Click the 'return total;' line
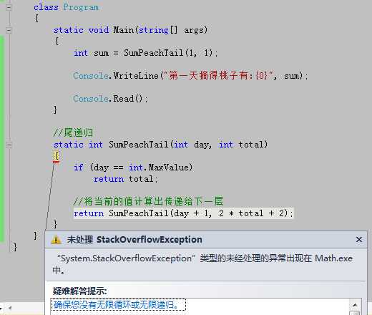 coord(125,179)
